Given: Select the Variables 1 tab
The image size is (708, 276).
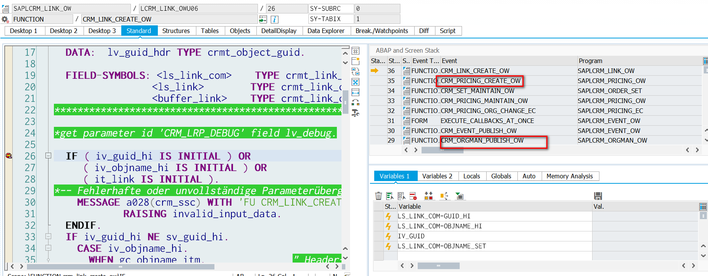Looking at the screenshot, I should (x=395, y=176).
